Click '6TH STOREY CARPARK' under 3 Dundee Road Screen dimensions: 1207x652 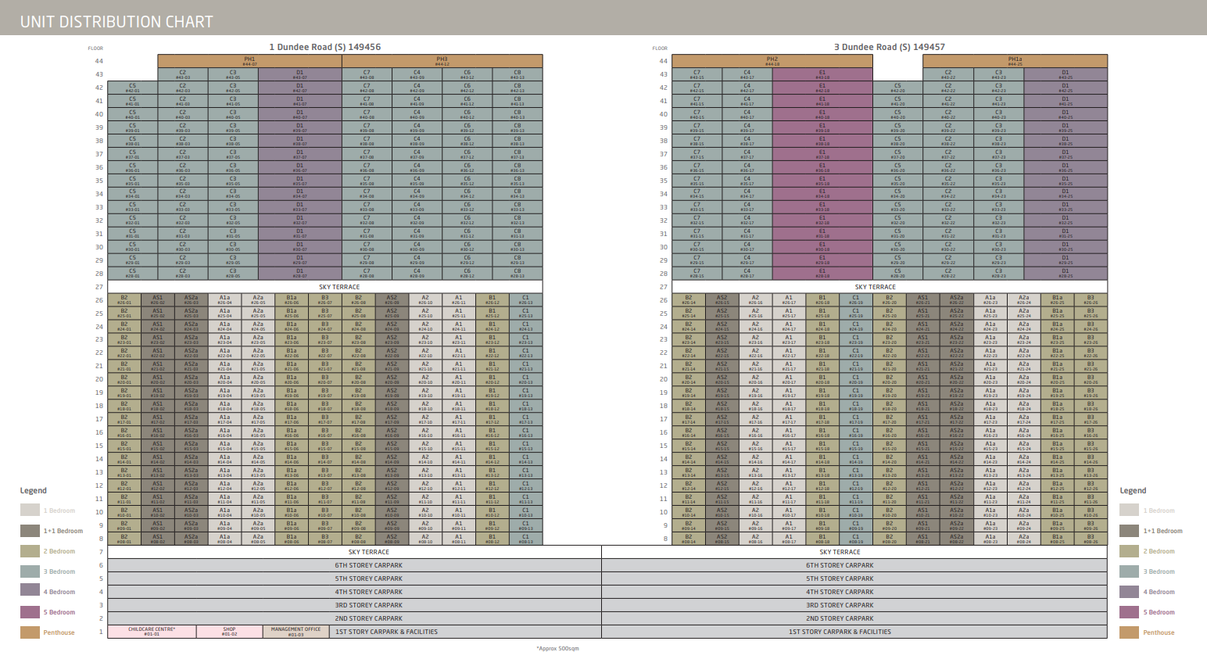(840, 565)
